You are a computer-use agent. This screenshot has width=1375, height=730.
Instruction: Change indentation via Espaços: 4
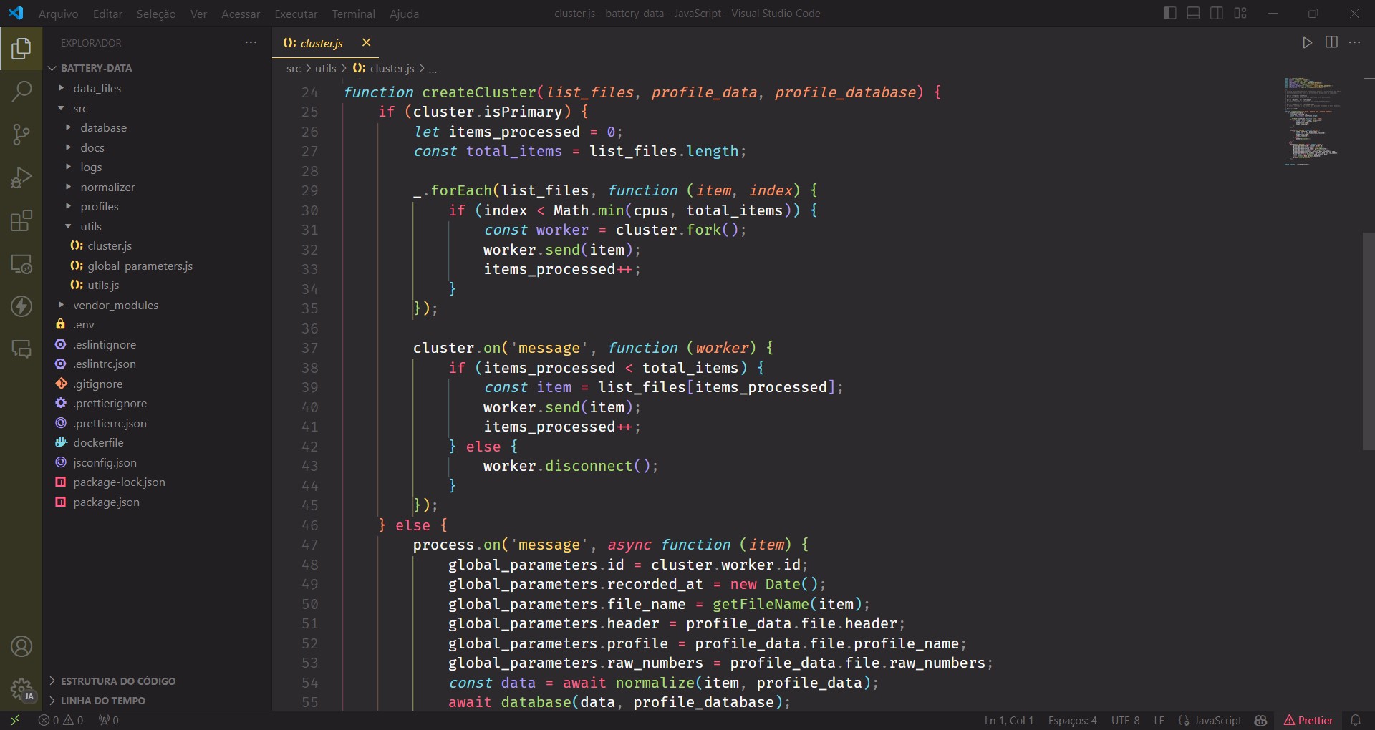click(1072, 720)
